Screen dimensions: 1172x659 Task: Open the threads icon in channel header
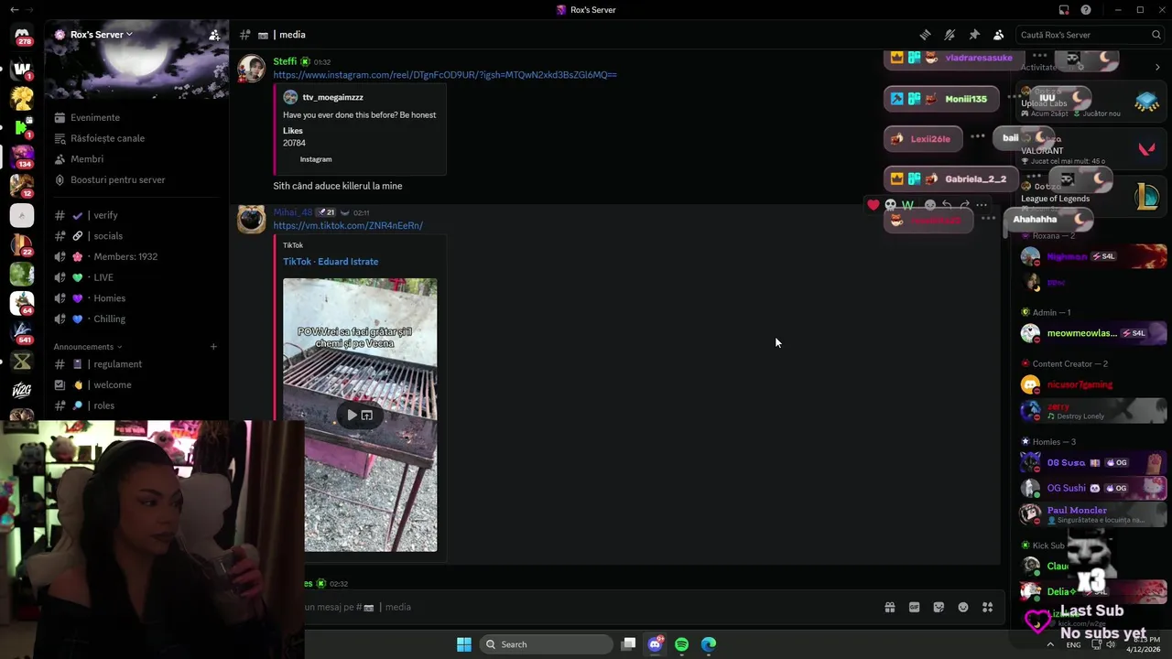[x=925, y=35]
